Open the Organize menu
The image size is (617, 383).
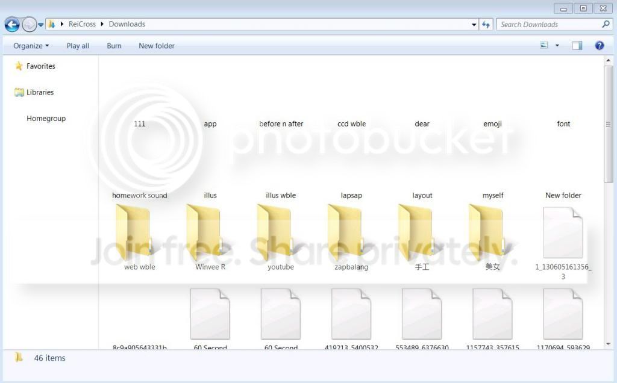pyautogui.click(x=31, y=46)
